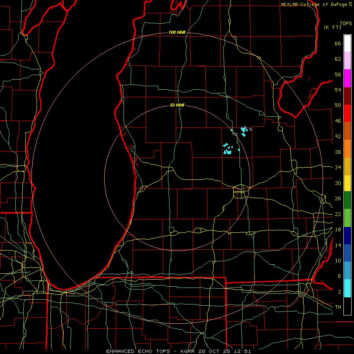Click the TOPS legend title
The height and width of the screenshot is (354, 354).
[346, 24]
